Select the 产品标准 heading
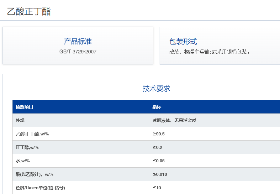280x194 pixels. point(78,41)
